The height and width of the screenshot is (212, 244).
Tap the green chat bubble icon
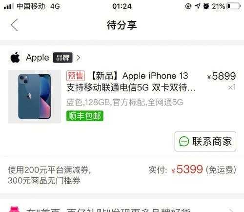(184, 141)
